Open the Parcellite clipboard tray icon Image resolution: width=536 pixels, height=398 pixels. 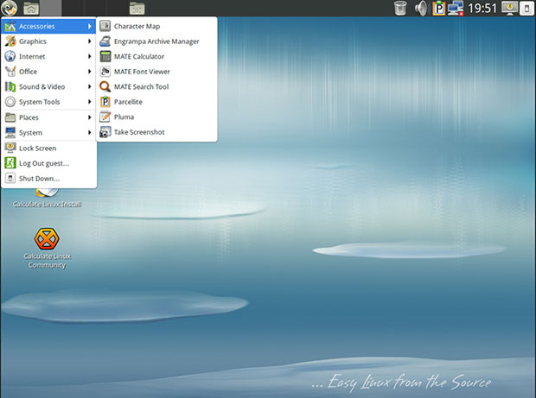[x=439, y=8]
